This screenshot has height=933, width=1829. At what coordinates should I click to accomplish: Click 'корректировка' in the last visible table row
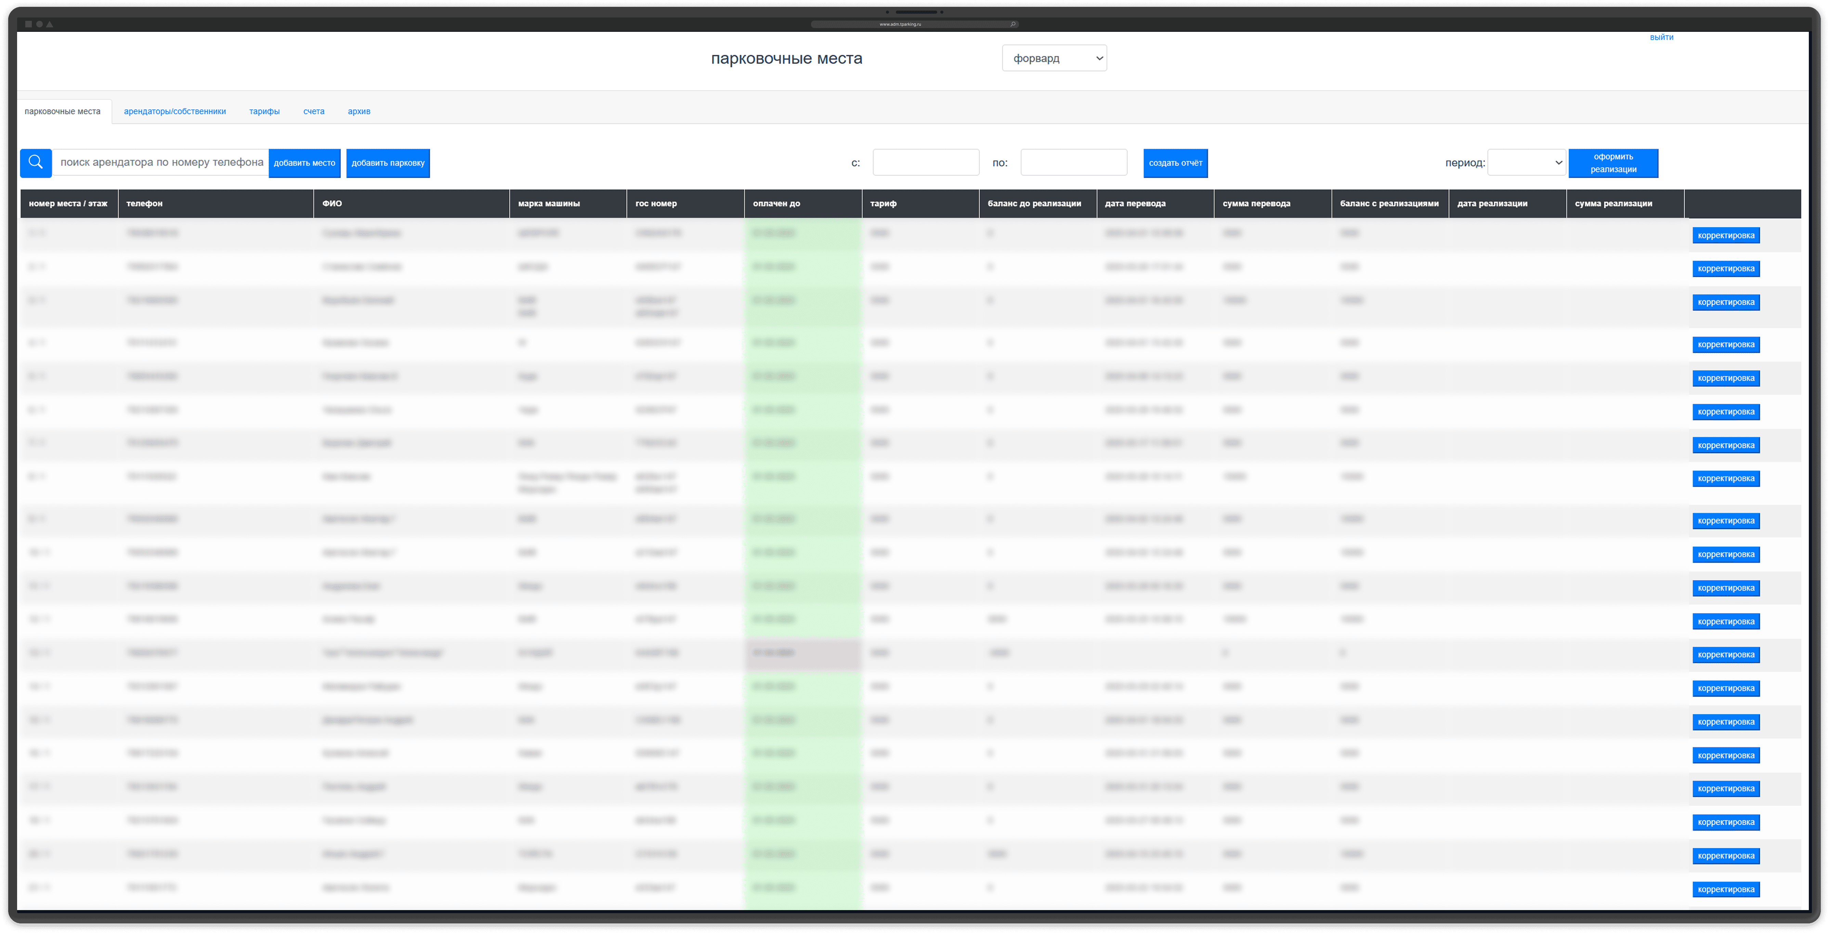point(1725,889)
